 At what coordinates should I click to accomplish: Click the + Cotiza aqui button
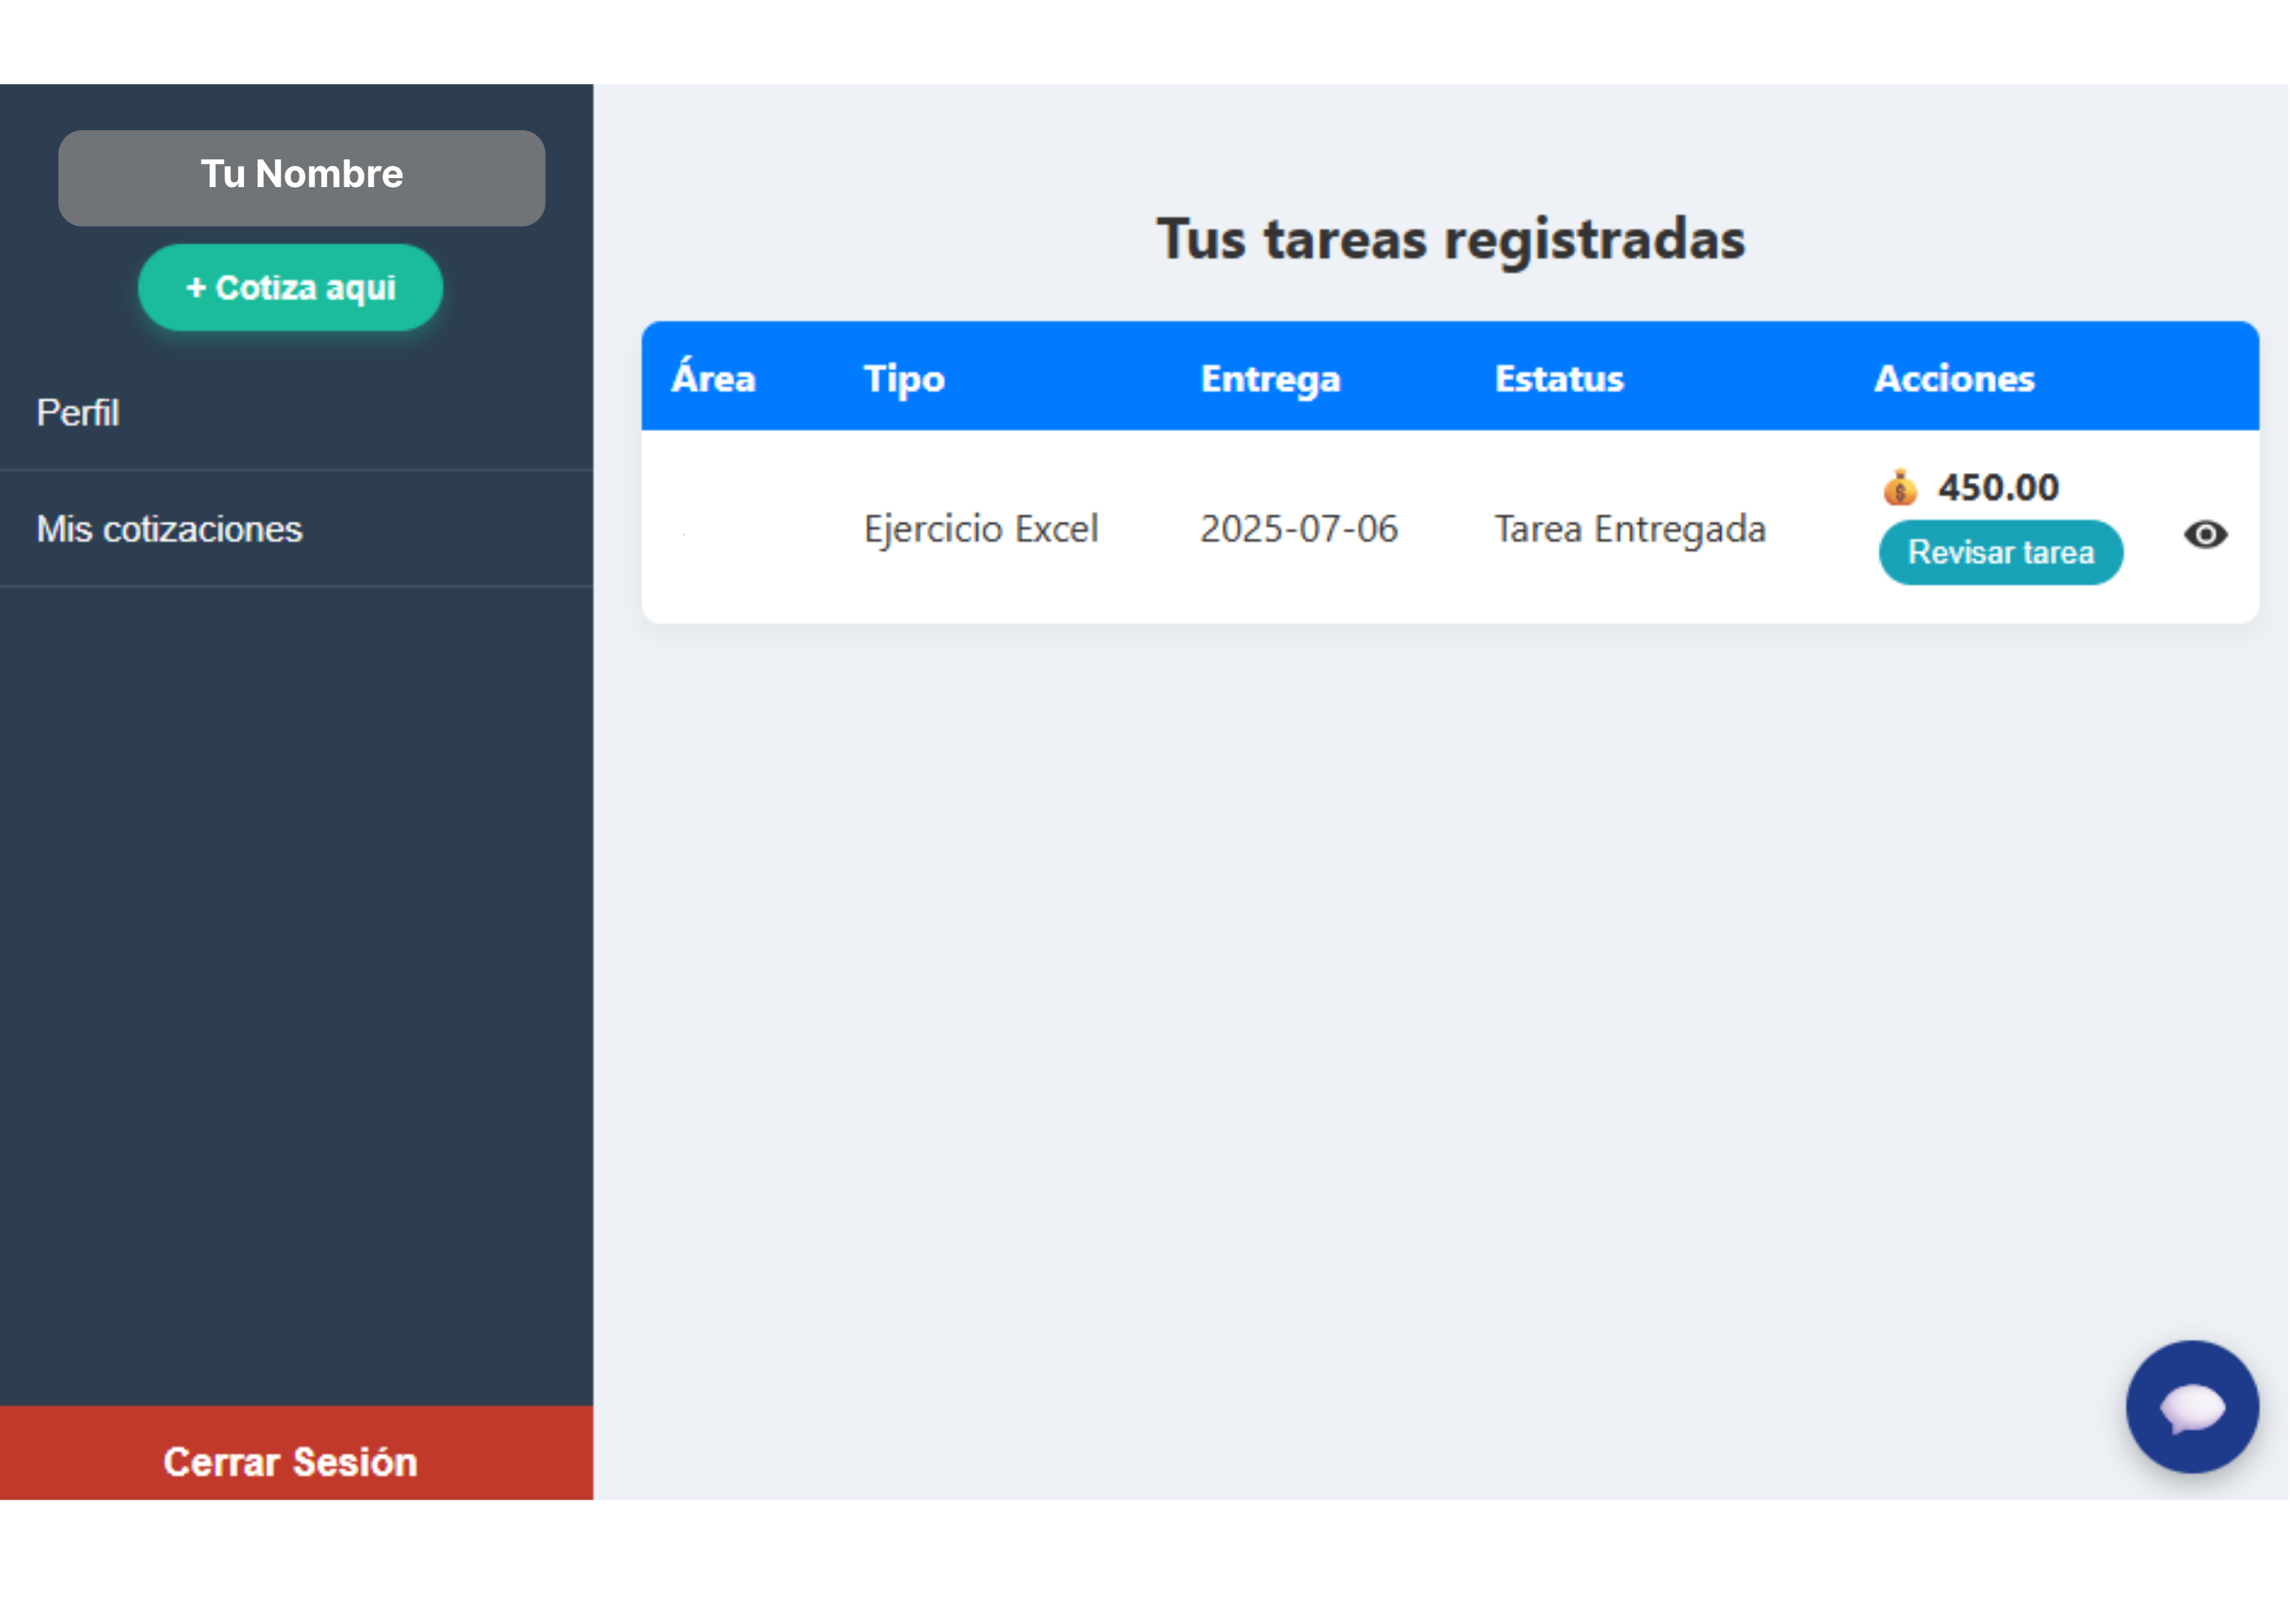[290, 288]
